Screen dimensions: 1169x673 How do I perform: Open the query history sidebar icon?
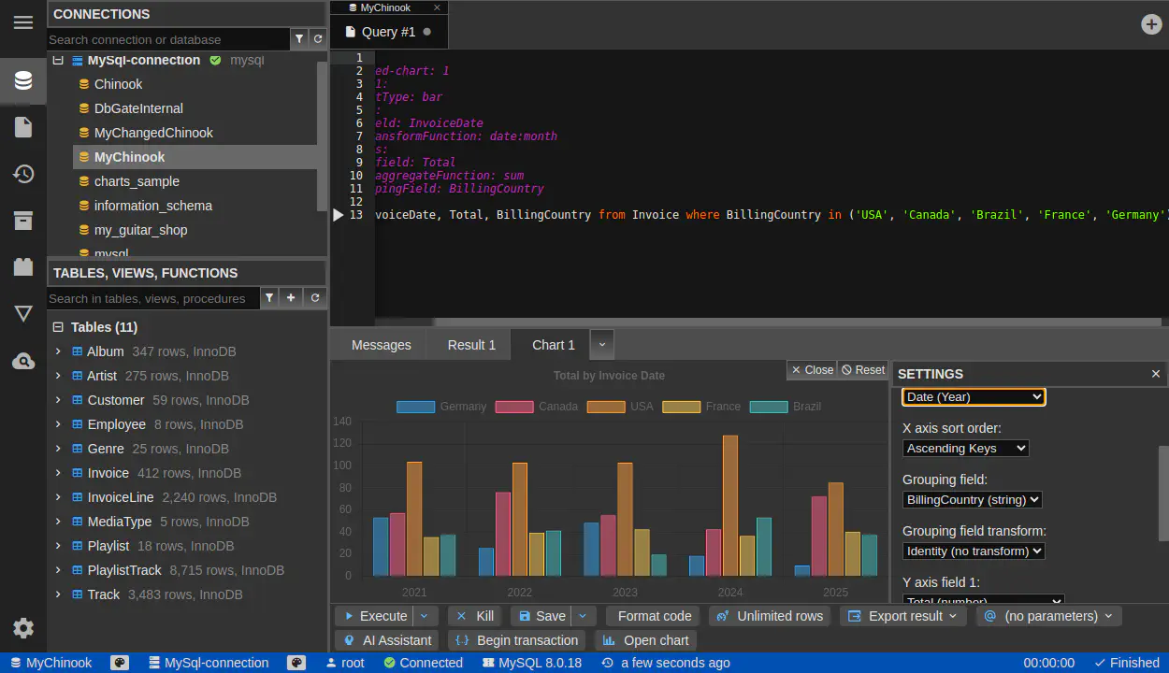tap(23, 174)
